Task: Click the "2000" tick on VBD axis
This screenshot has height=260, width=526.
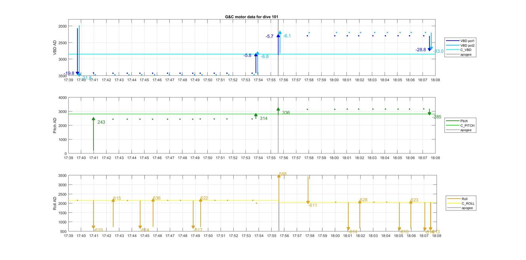Action: pos(62,26)
